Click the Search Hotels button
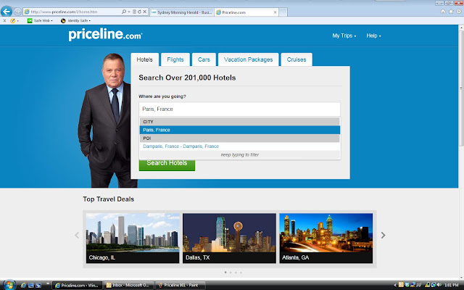Viewport: 464px width, 290px height. pyautogui.click(x=167, y=164)
